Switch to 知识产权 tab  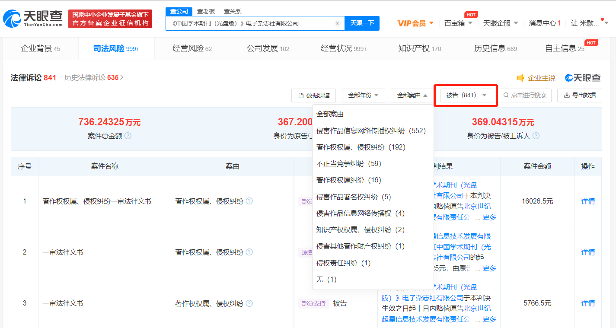[419, 48]
